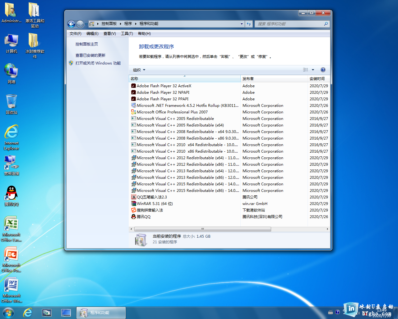Select Adobe Flash Player 32 PPAPI entry
The height and width of the screenshot is (319, 398).
pyautogui.click(x=229, y=99)
